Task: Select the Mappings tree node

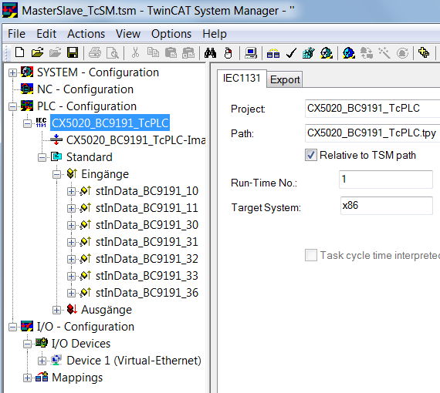Action: 77,378
